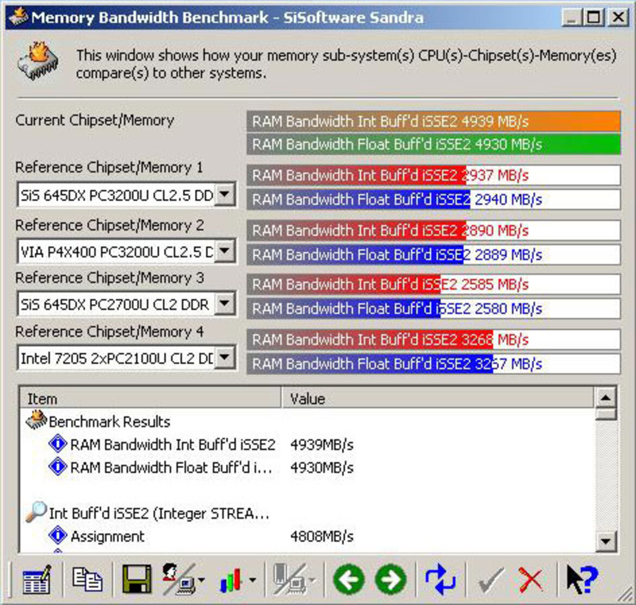The height and width of the screenshot is (605, 636).
Task: Click the greyed-out computer connection icon
Action: [x=290, y=579]
